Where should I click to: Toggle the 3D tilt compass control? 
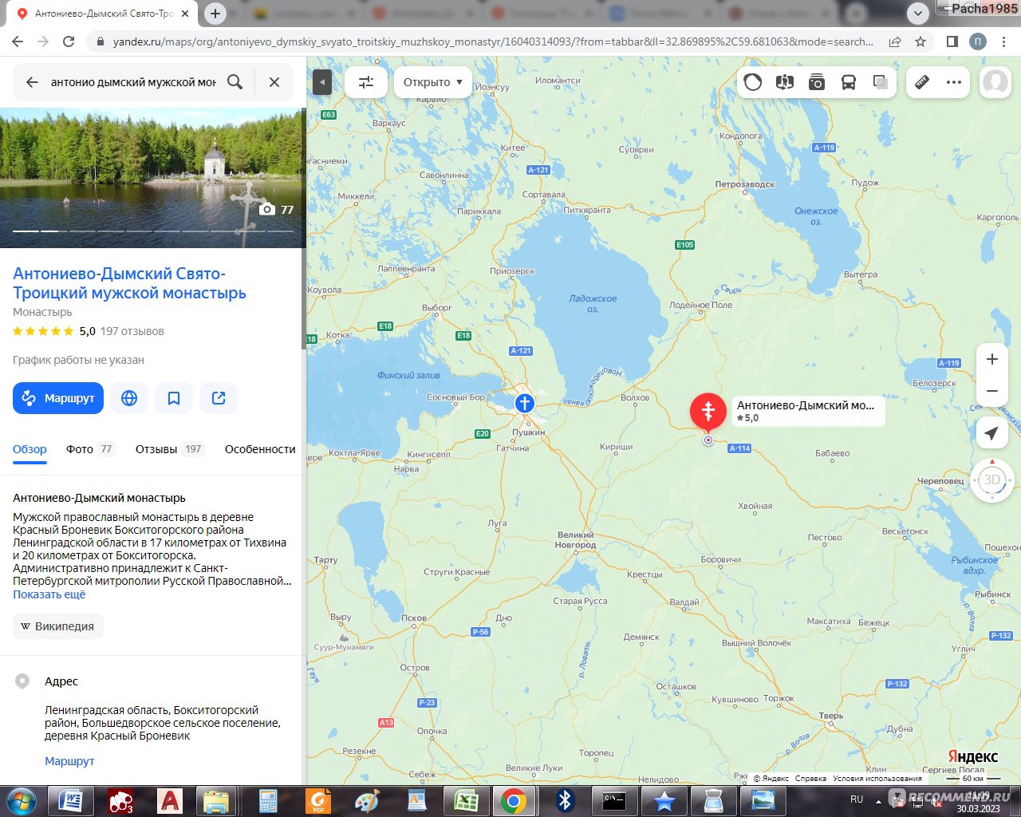[x=991, y=480]
